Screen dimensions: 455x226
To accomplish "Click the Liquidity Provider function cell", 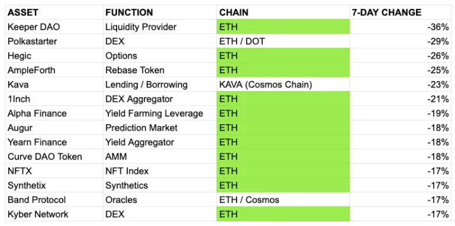I will pos(160,27).
